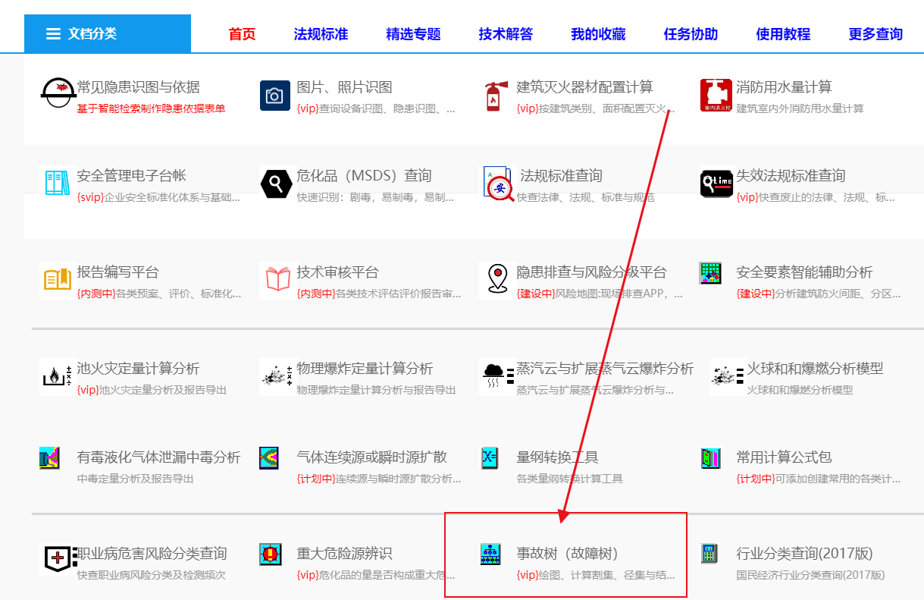Open the 使用教程 menu item
Viewport: 924px width, 600px height.
click(783, 34)
